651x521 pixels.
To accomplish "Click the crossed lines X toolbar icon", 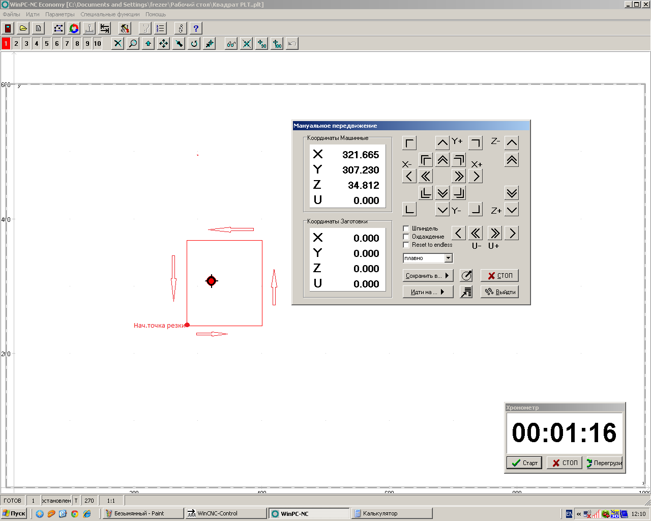I will coord(246,44).
